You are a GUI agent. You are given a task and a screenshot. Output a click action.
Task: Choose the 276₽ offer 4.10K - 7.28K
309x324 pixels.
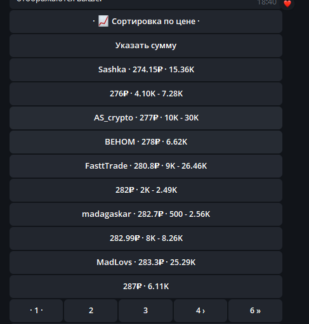(146, 94)
